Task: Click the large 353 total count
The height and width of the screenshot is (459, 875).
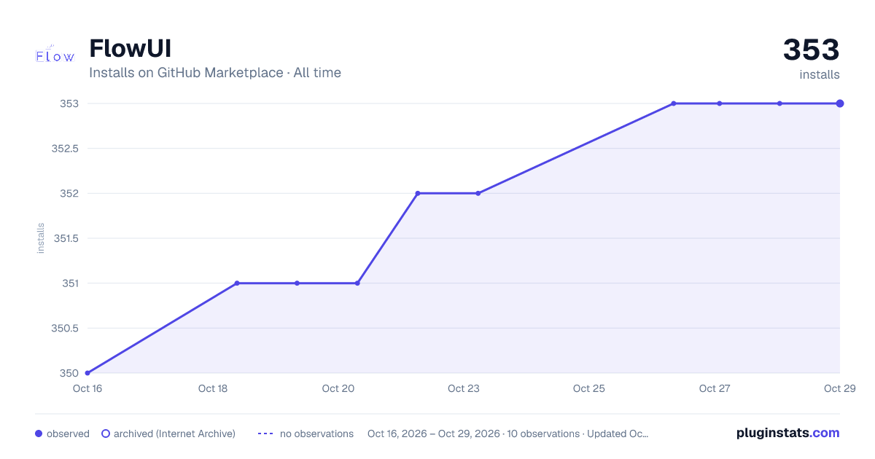Action: click(812, 50)
